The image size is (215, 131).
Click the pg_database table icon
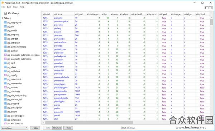5,91
